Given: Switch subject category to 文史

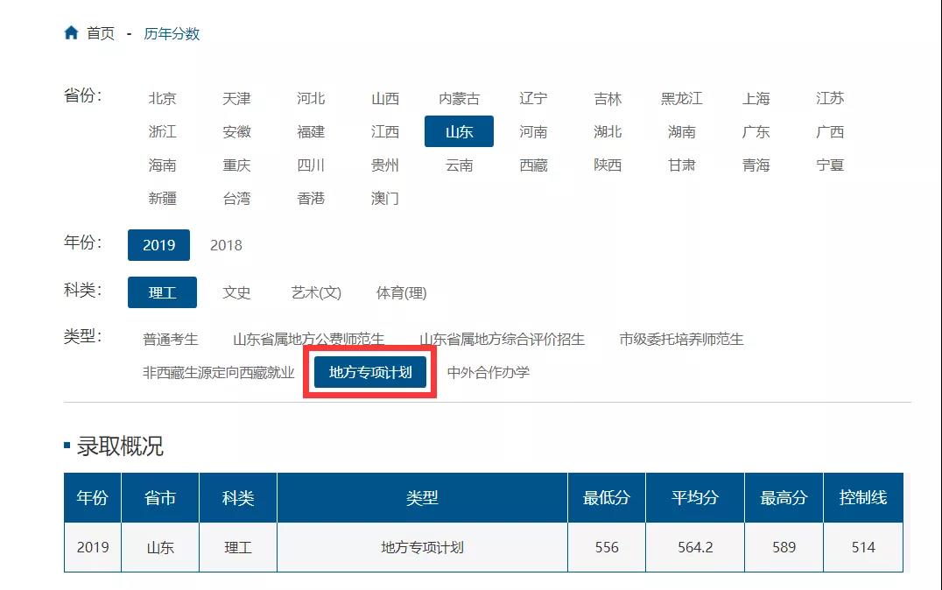Looking at the screenshot, I should 236,292.
